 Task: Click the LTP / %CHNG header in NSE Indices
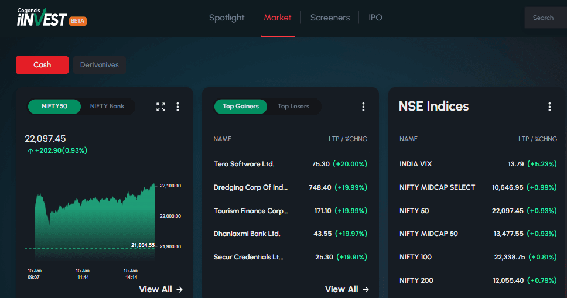[x=538, y=139]
